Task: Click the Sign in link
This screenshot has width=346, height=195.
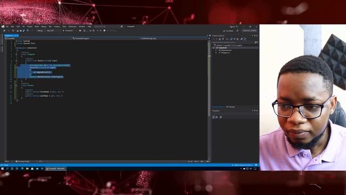Action: pyautogui.click(x=232, y=27)
